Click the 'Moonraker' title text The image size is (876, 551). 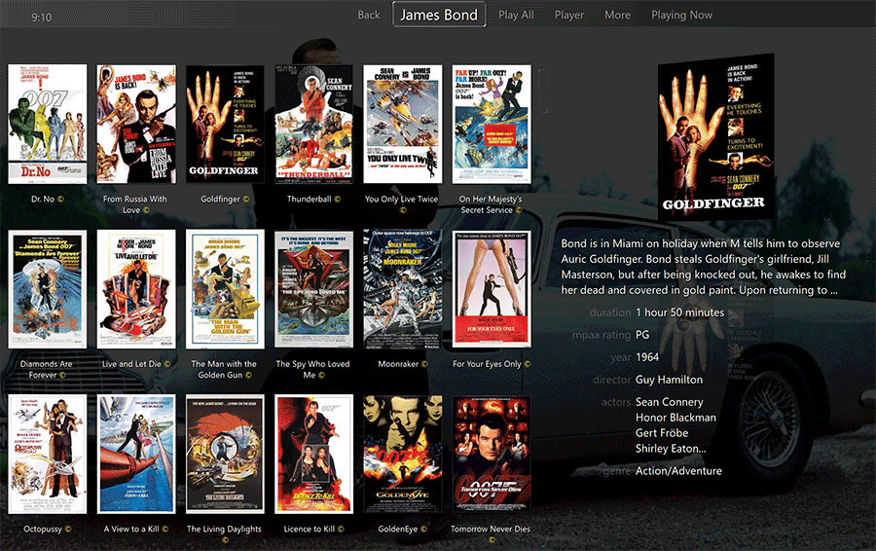pyautogui.click(x=398, y=364)
